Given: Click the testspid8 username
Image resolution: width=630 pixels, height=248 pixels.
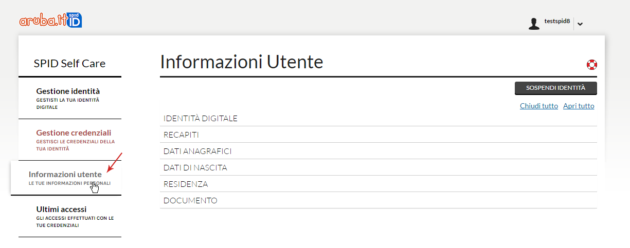Looking at the screenshot, I should coord(557,21).
